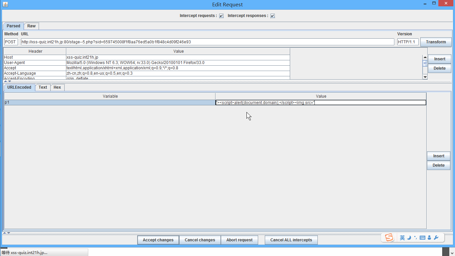Viewport: 455px width, 256px height.
Task: Click the xss-quiz.int21h.jp host value cell
Action: [x=178, y=57]
